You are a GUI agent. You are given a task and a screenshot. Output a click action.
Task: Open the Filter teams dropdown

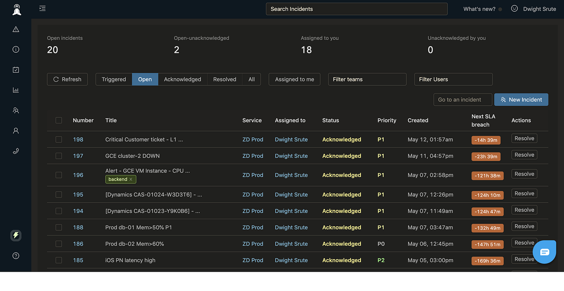click(x=367, y=79)
